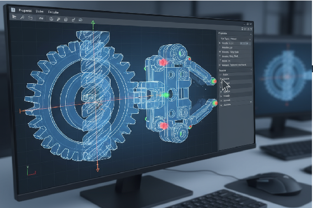Click the green Y-axis arrow handle at top
Screen dimensions: 313x208
[93, 23]
